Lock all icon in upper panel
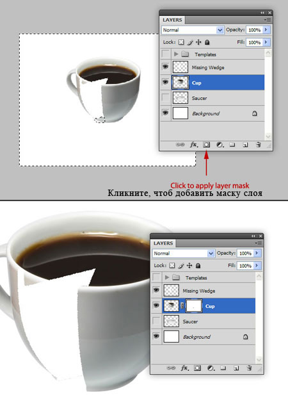 pos(207,42)
